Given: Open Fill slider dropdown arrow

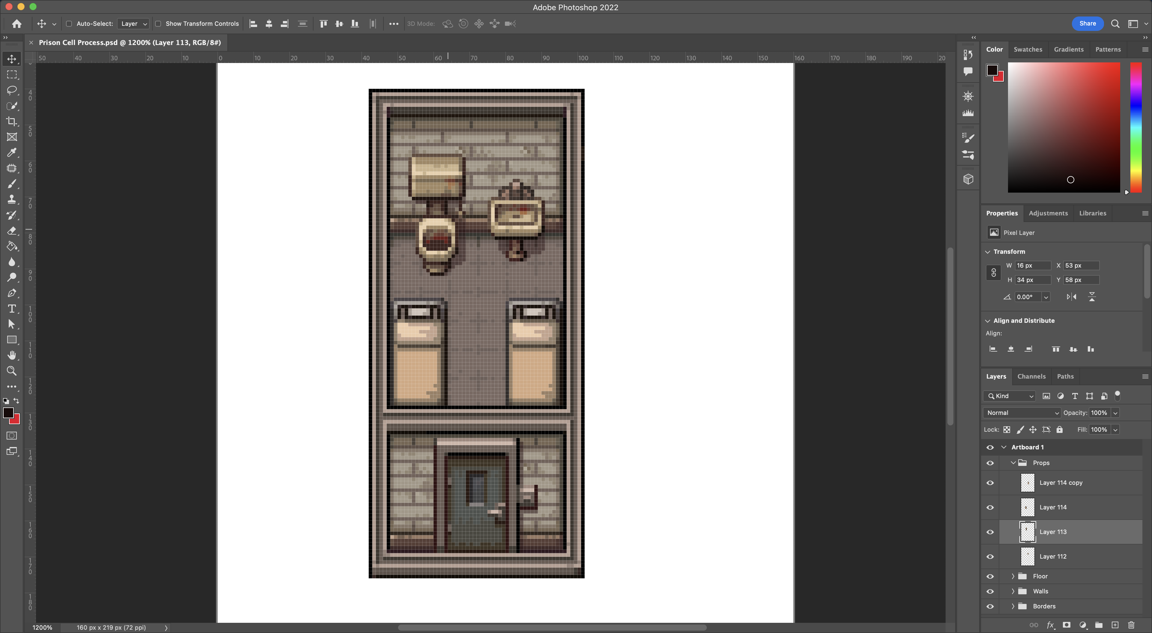Looking at the screenshot, I should (1115, 430).
